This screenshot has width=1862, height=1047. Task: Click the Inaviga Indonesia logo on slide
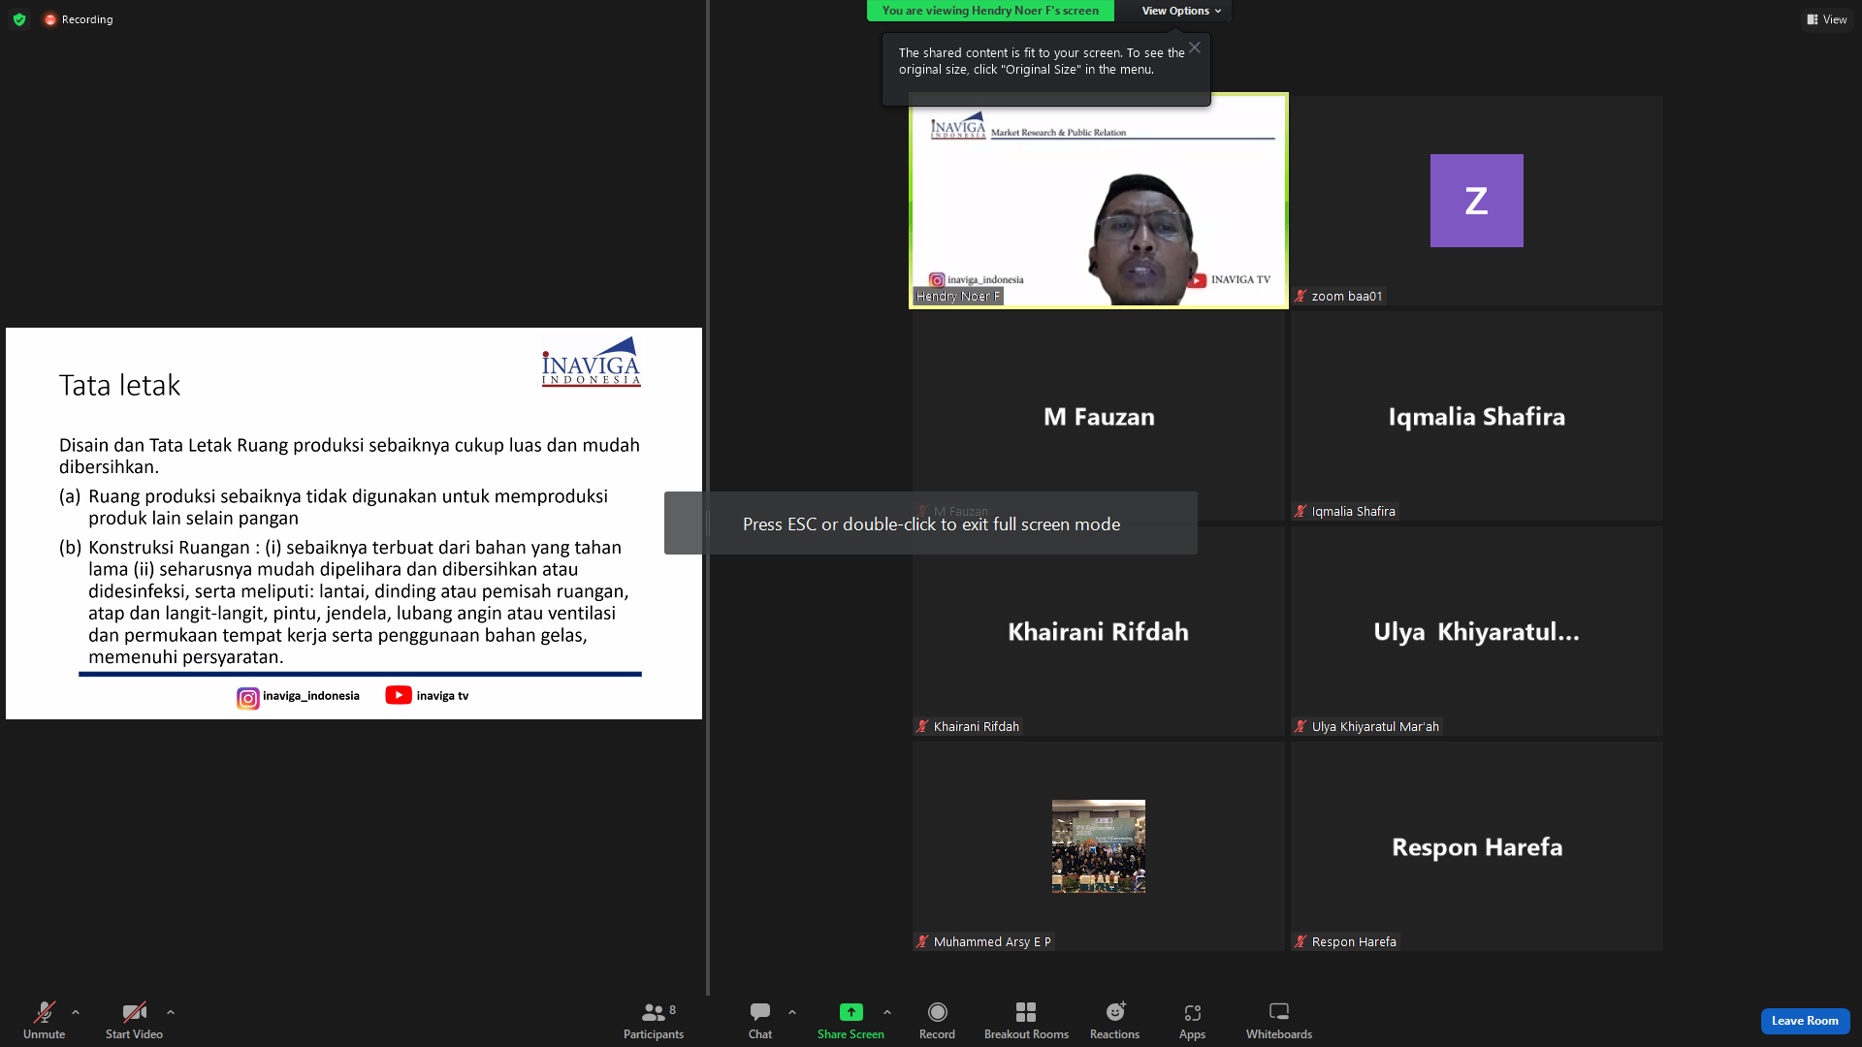point(591,362)
